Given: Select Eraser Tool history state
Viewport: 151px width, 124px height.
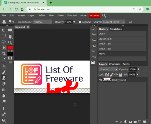Looking at the screenshot, I should (122, 39).
